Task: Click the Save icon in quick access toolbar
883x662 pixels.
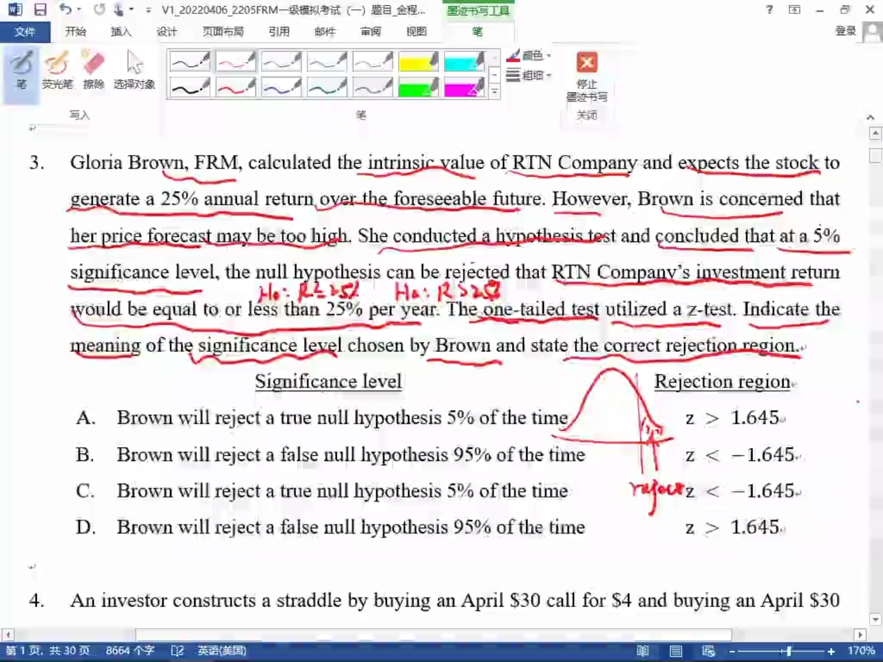Action: coord(40,10)
